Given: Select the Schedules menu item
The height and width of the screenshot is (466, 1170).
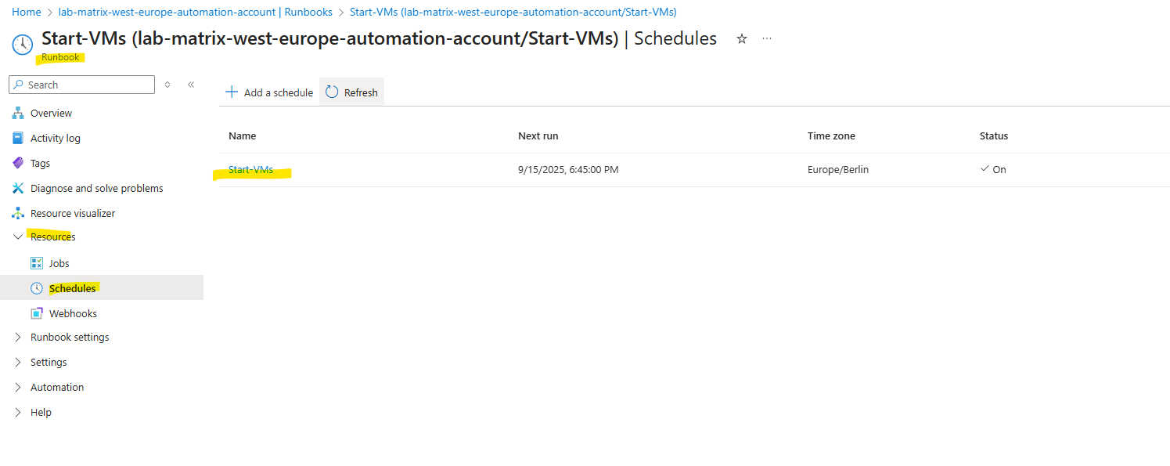Looking at the screenshot, I should pyautogui.click(x=102, y=288).
